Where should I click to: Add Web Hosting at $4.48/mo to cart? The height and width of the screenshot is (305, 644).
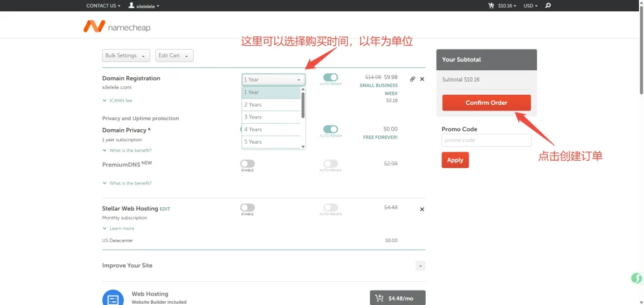pos(397,298)
